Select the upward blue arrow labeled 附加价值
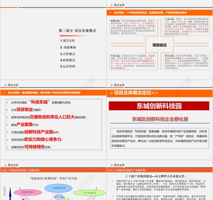213x200 pixels. click(10, 193)
